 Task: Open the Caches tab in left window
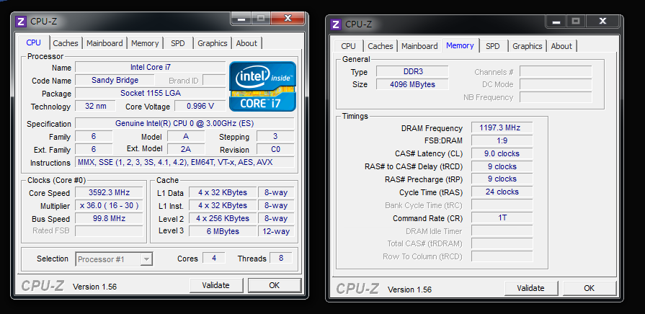pyautogui.click(x=66, y=43)
